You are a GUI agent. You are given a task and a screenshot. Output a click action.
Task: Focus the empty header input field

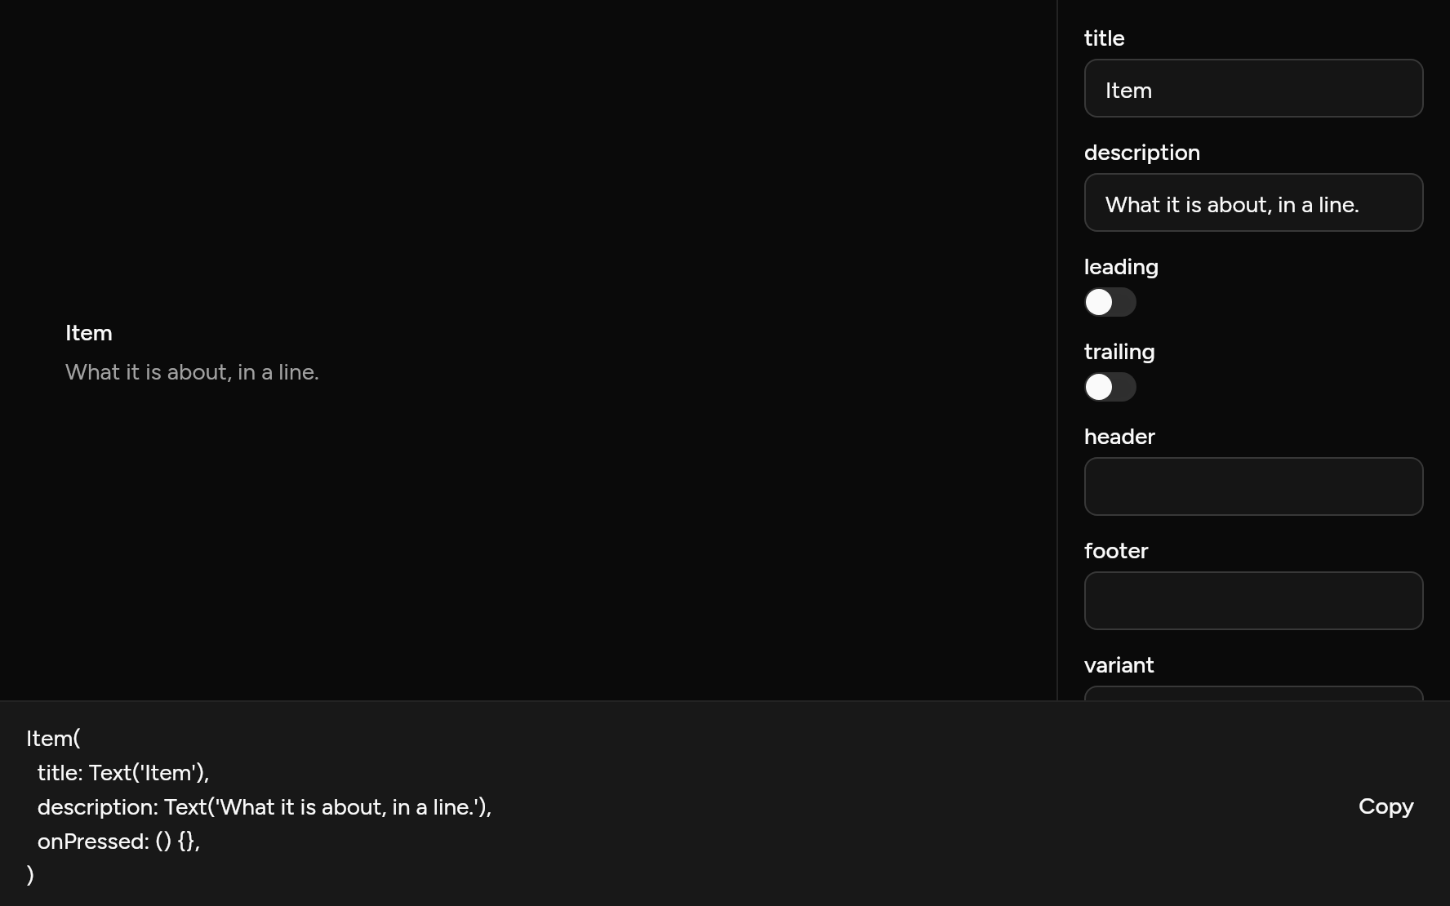point(1253,486)
